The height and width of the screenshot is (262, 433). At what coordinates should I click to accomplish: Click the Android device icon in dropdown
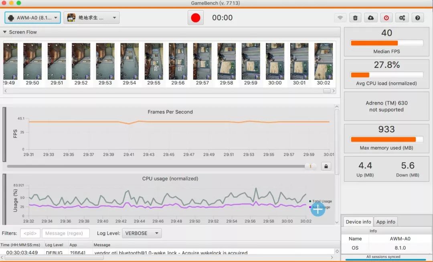tap(11, 18)
